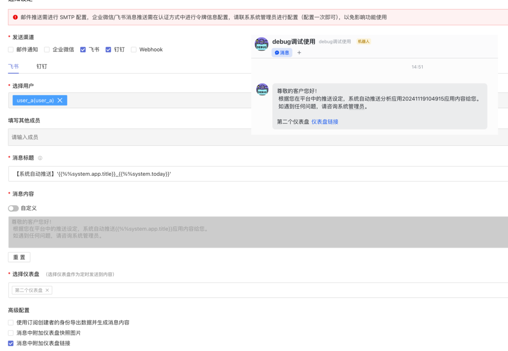Enable the Webhook channel checkbox
The height and width of the screenshot is (351, 508).
(134, 50)
